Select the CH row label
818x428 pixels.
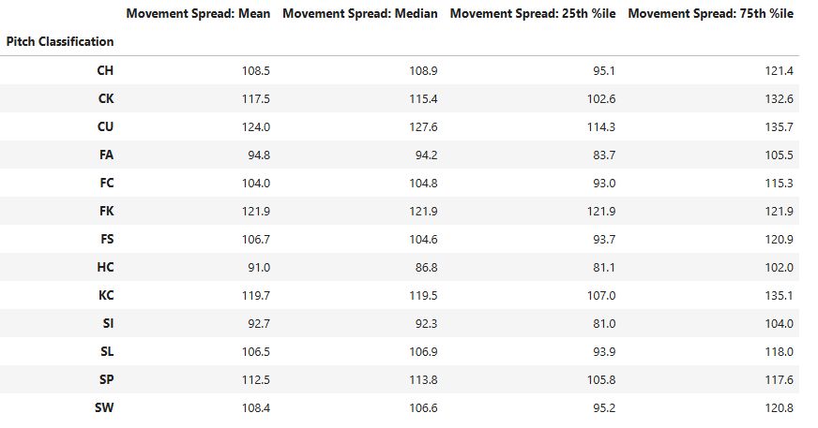105,70
